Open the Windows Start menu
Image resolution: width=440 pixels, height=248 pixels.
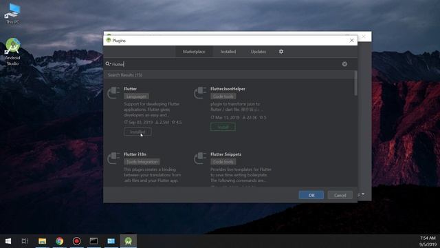[x=8, y=241]
